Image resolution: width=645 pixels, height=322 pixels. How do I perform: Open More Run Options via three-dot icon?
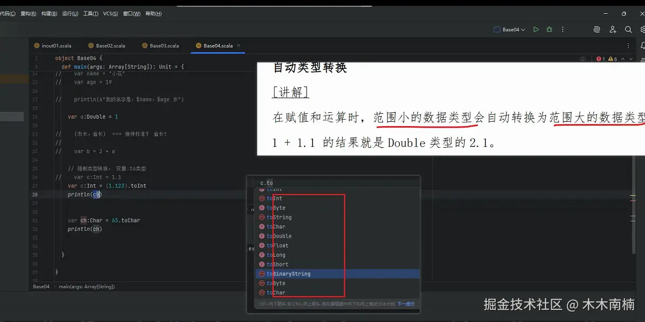563,30
